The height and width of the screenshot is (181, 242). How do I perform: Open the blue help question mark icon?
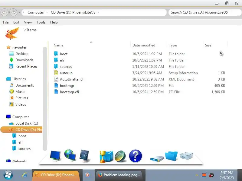(x=135, y=156)
